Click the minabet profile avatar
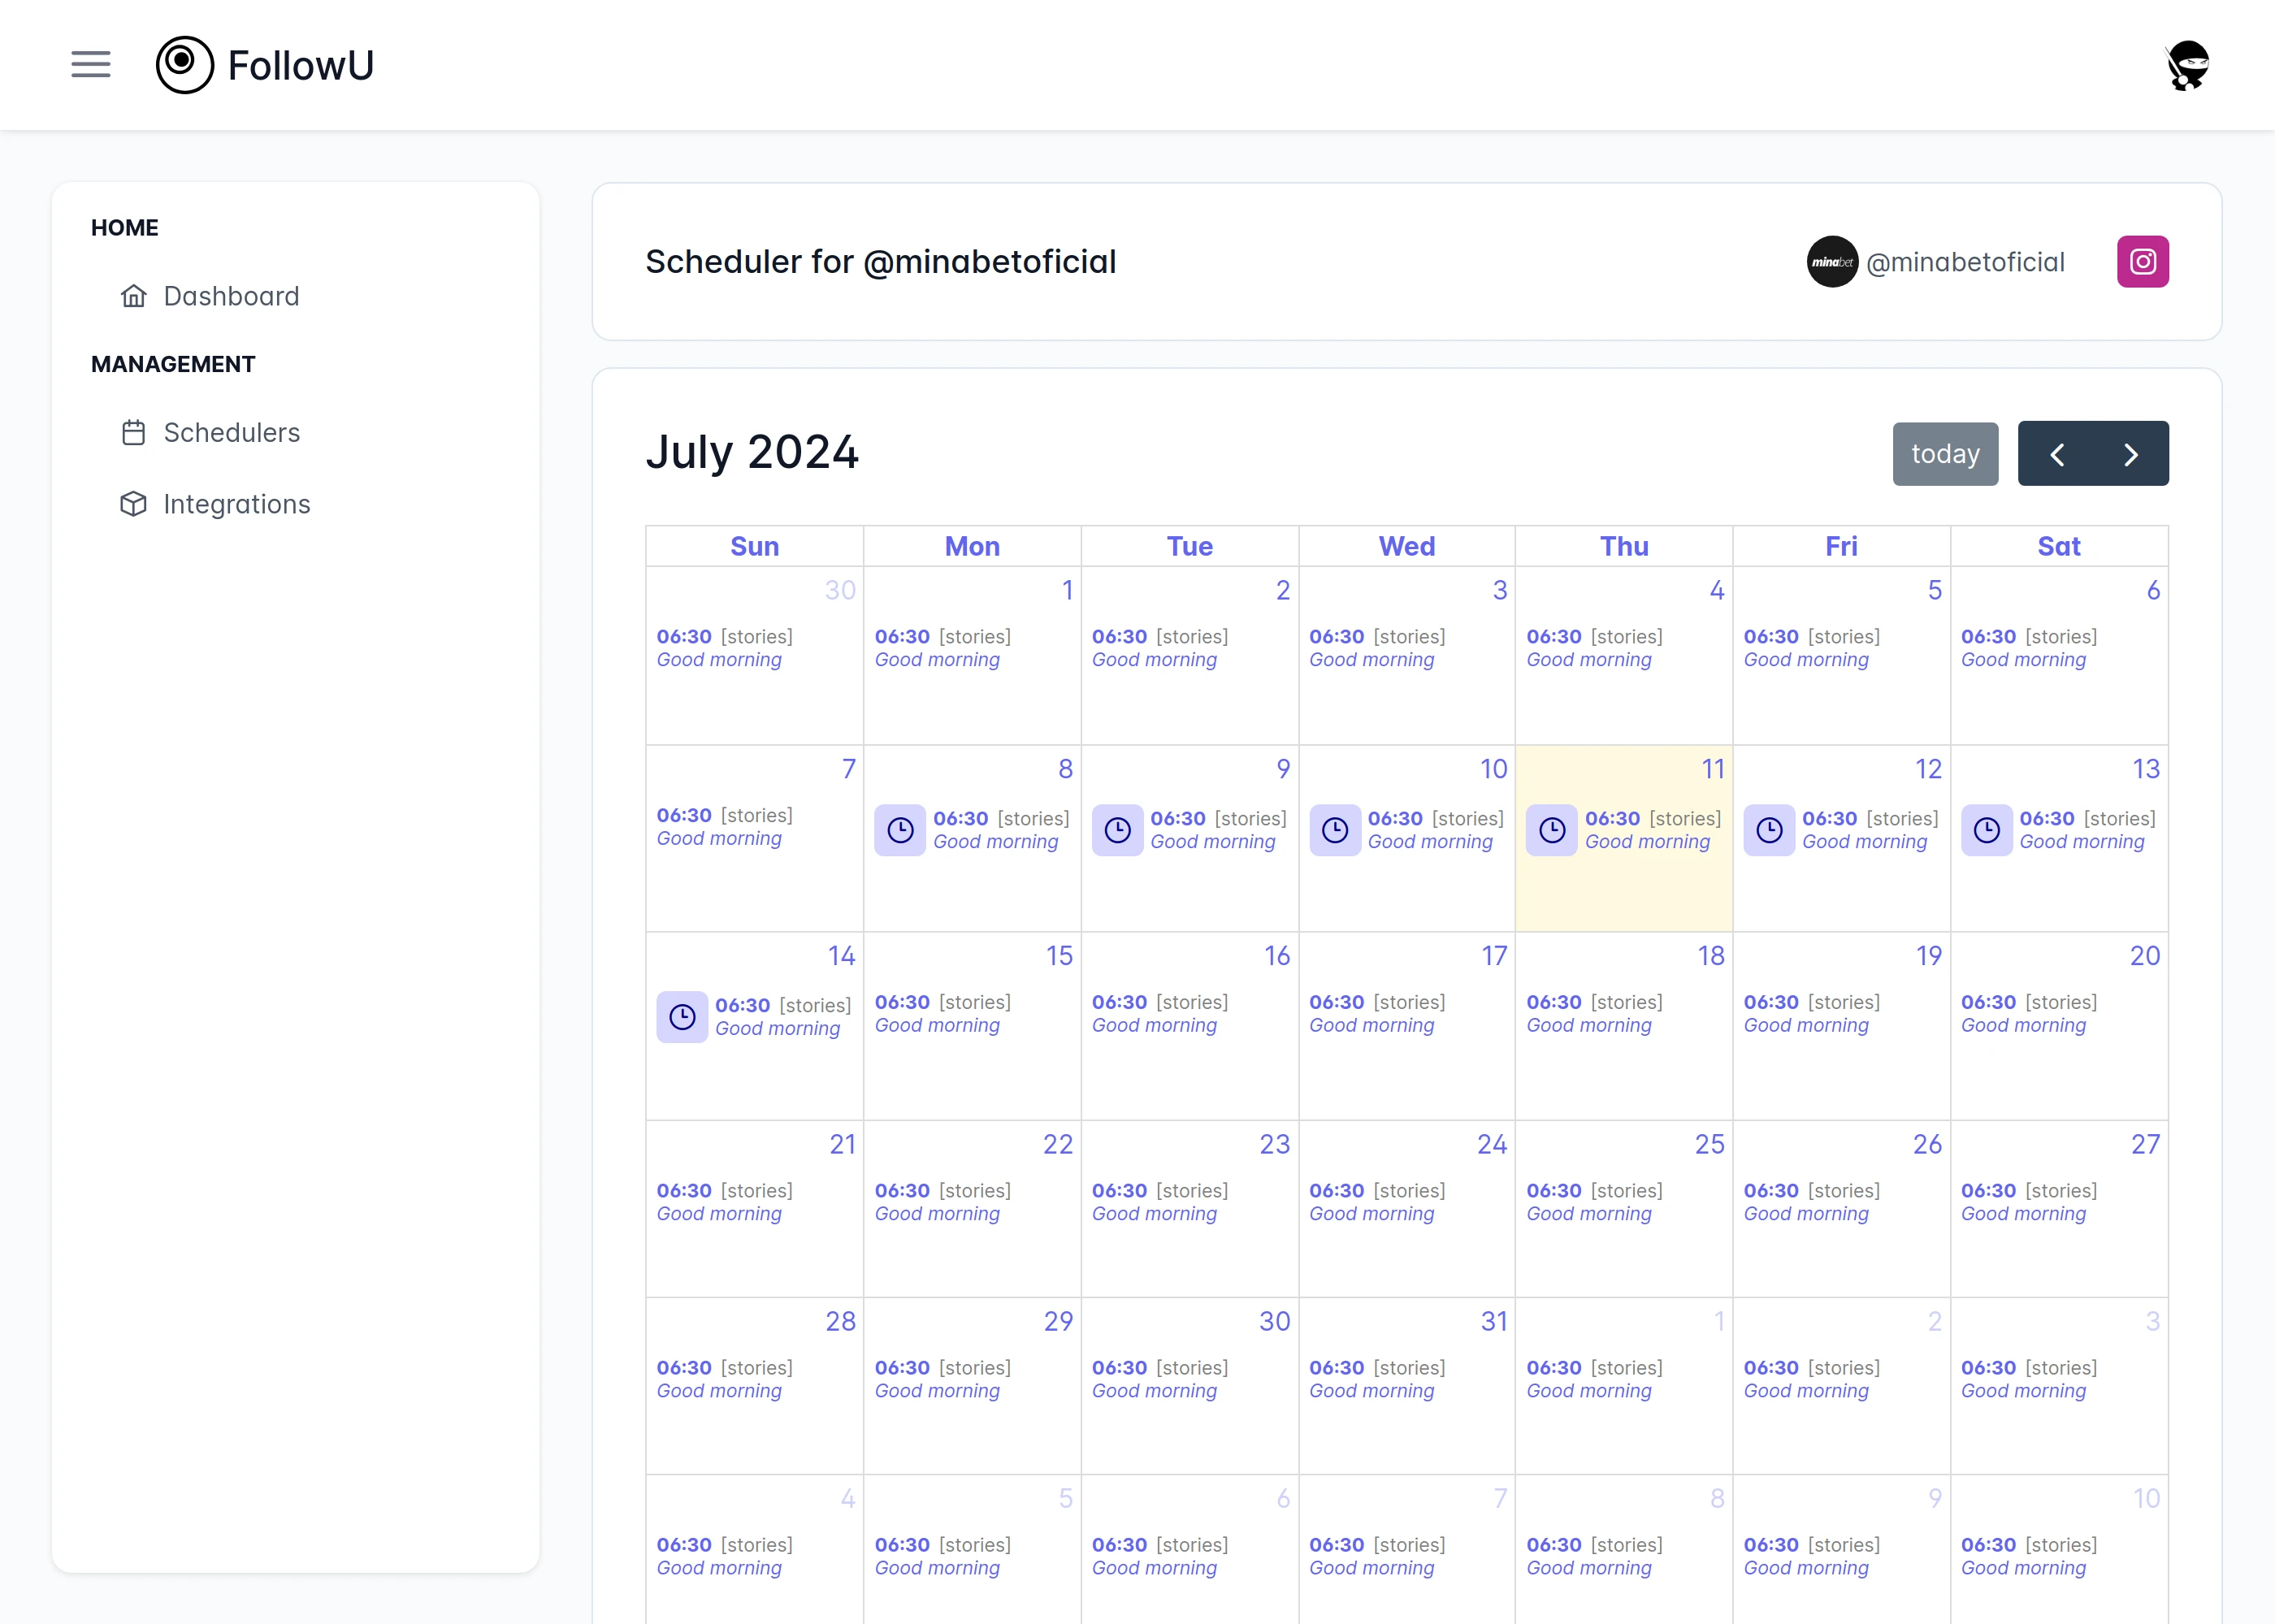Screen dimensions: 2275x1624 point(1832,262)
